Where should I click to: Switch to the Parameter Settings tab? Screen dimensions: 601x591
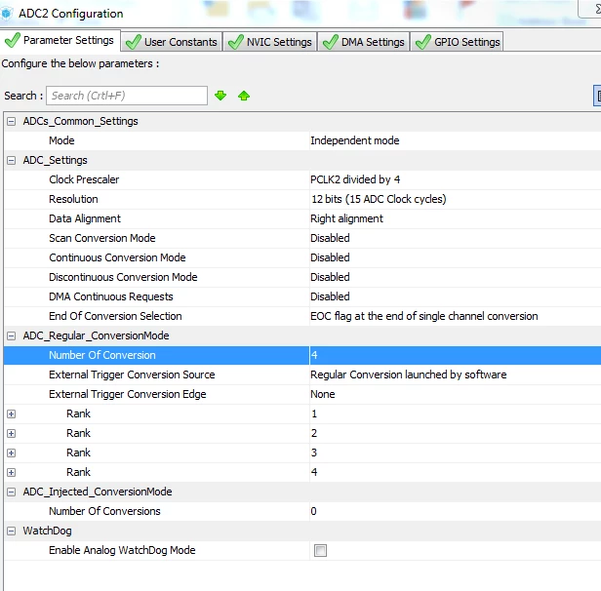[60, 40]
